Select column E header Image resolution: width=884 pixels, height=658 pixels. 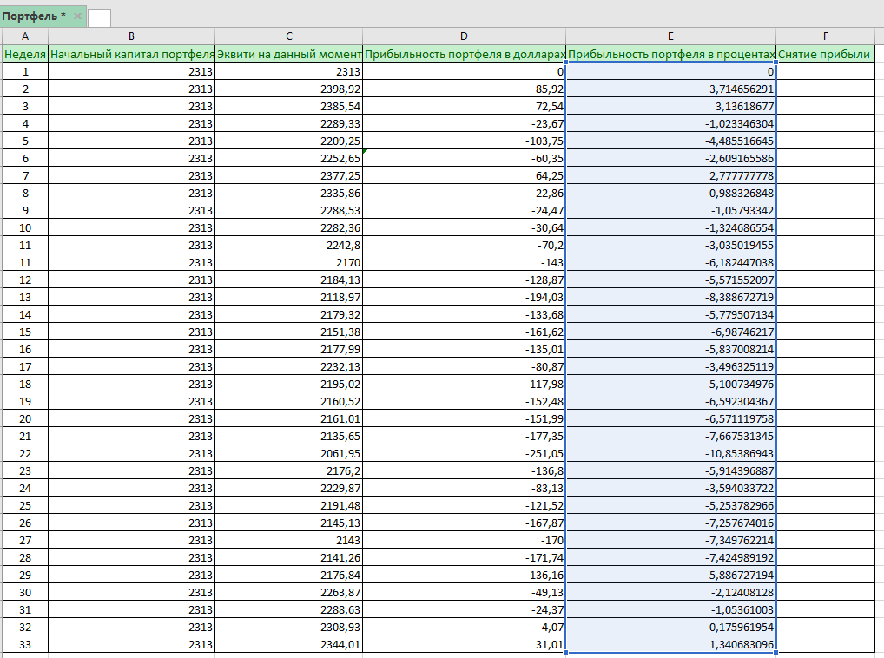pos(670,36)
